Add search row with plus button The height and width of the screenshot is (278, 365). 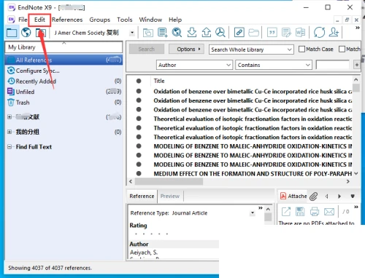click(357, 65)
